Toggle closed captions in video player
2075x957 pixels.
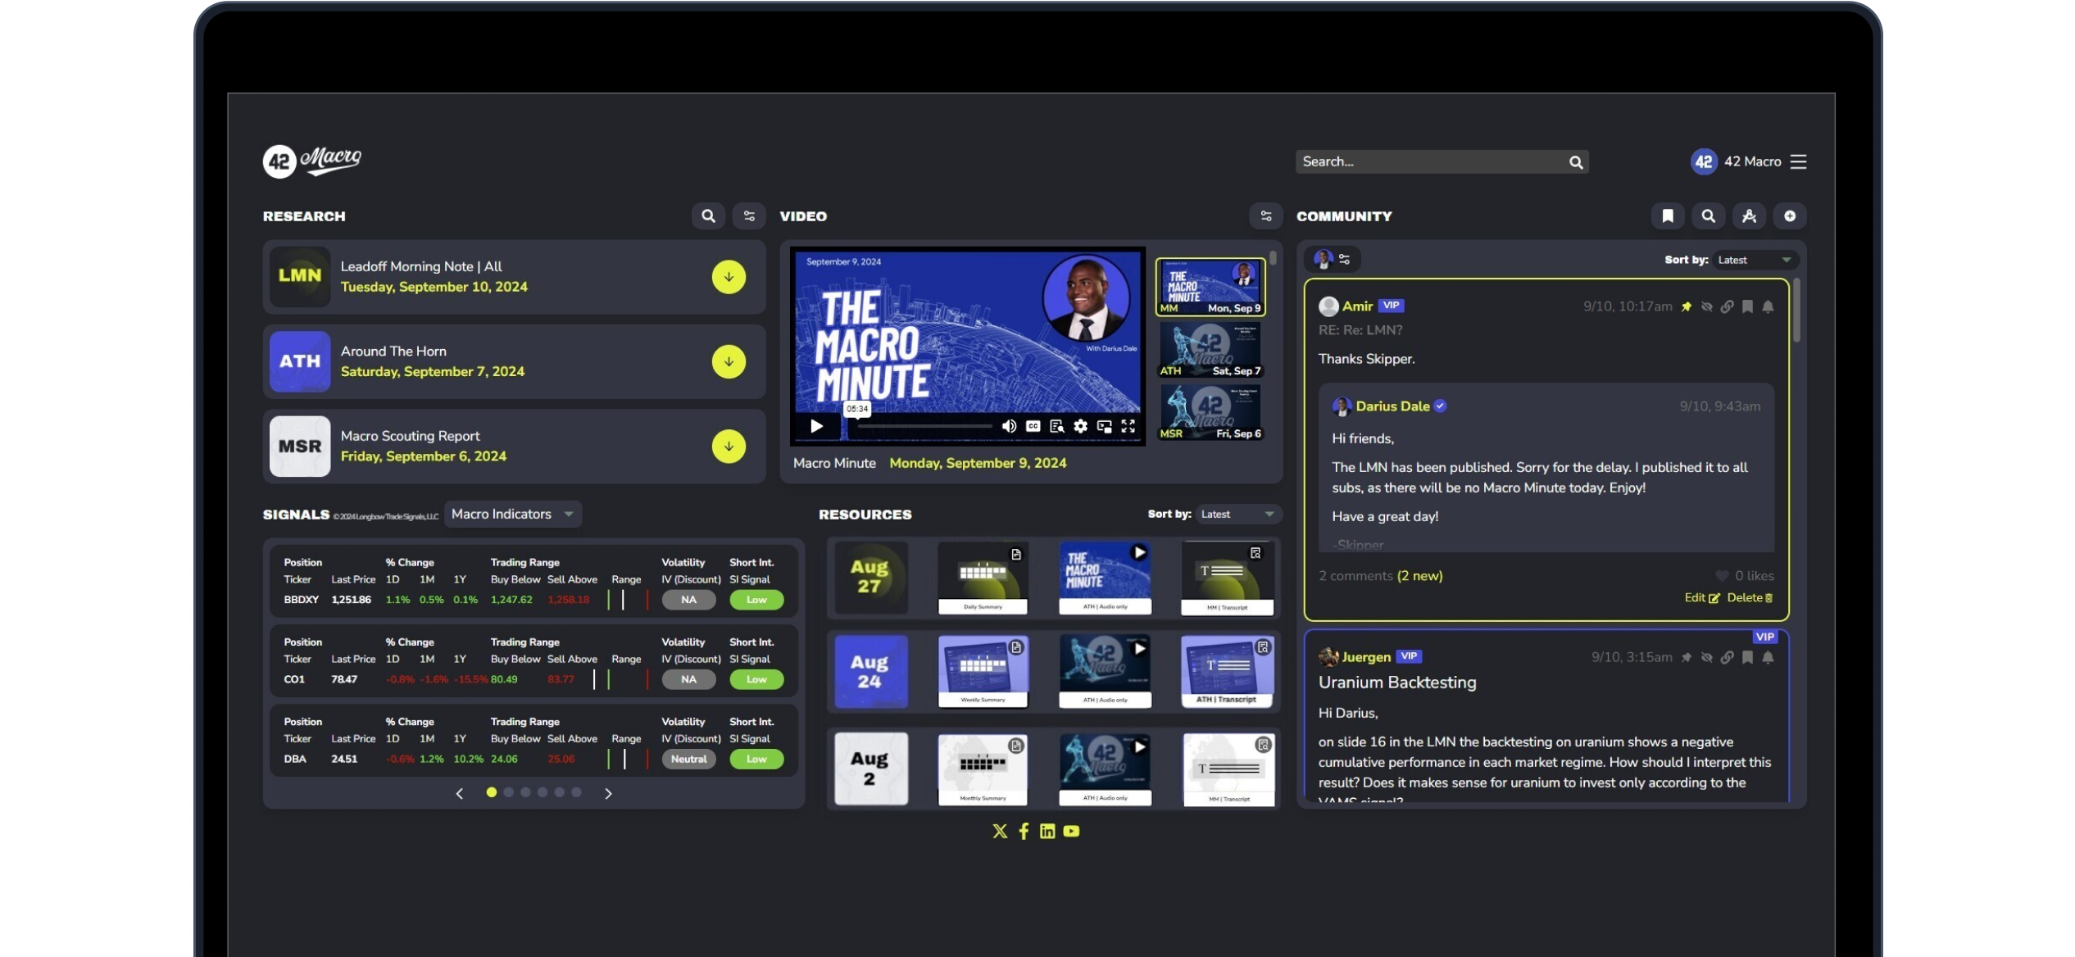pyautogui.click(x=1033, y=426)
